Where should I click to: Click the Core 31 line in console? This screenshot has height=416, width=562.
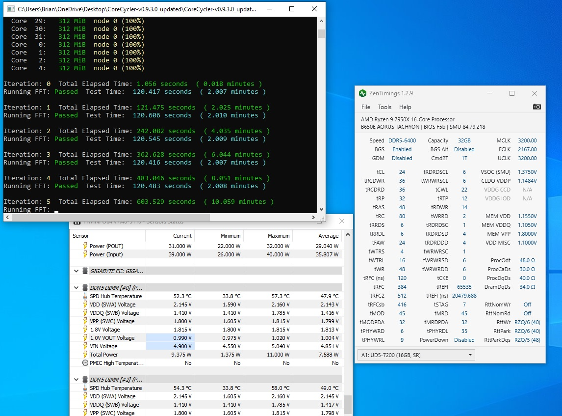77,37
